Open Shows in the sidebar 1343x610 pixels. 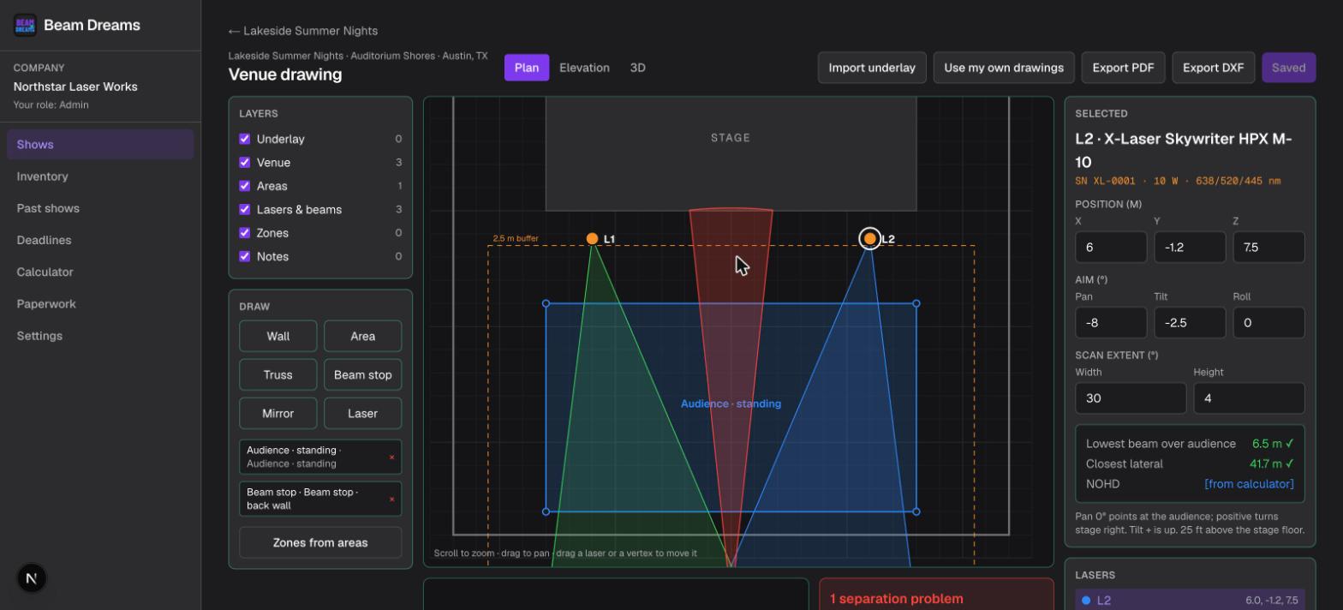[x=100, y=144]
